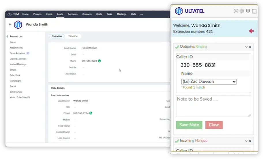Open the Meetings module
The image size is (263, 159).
click(x=122, y=14)
